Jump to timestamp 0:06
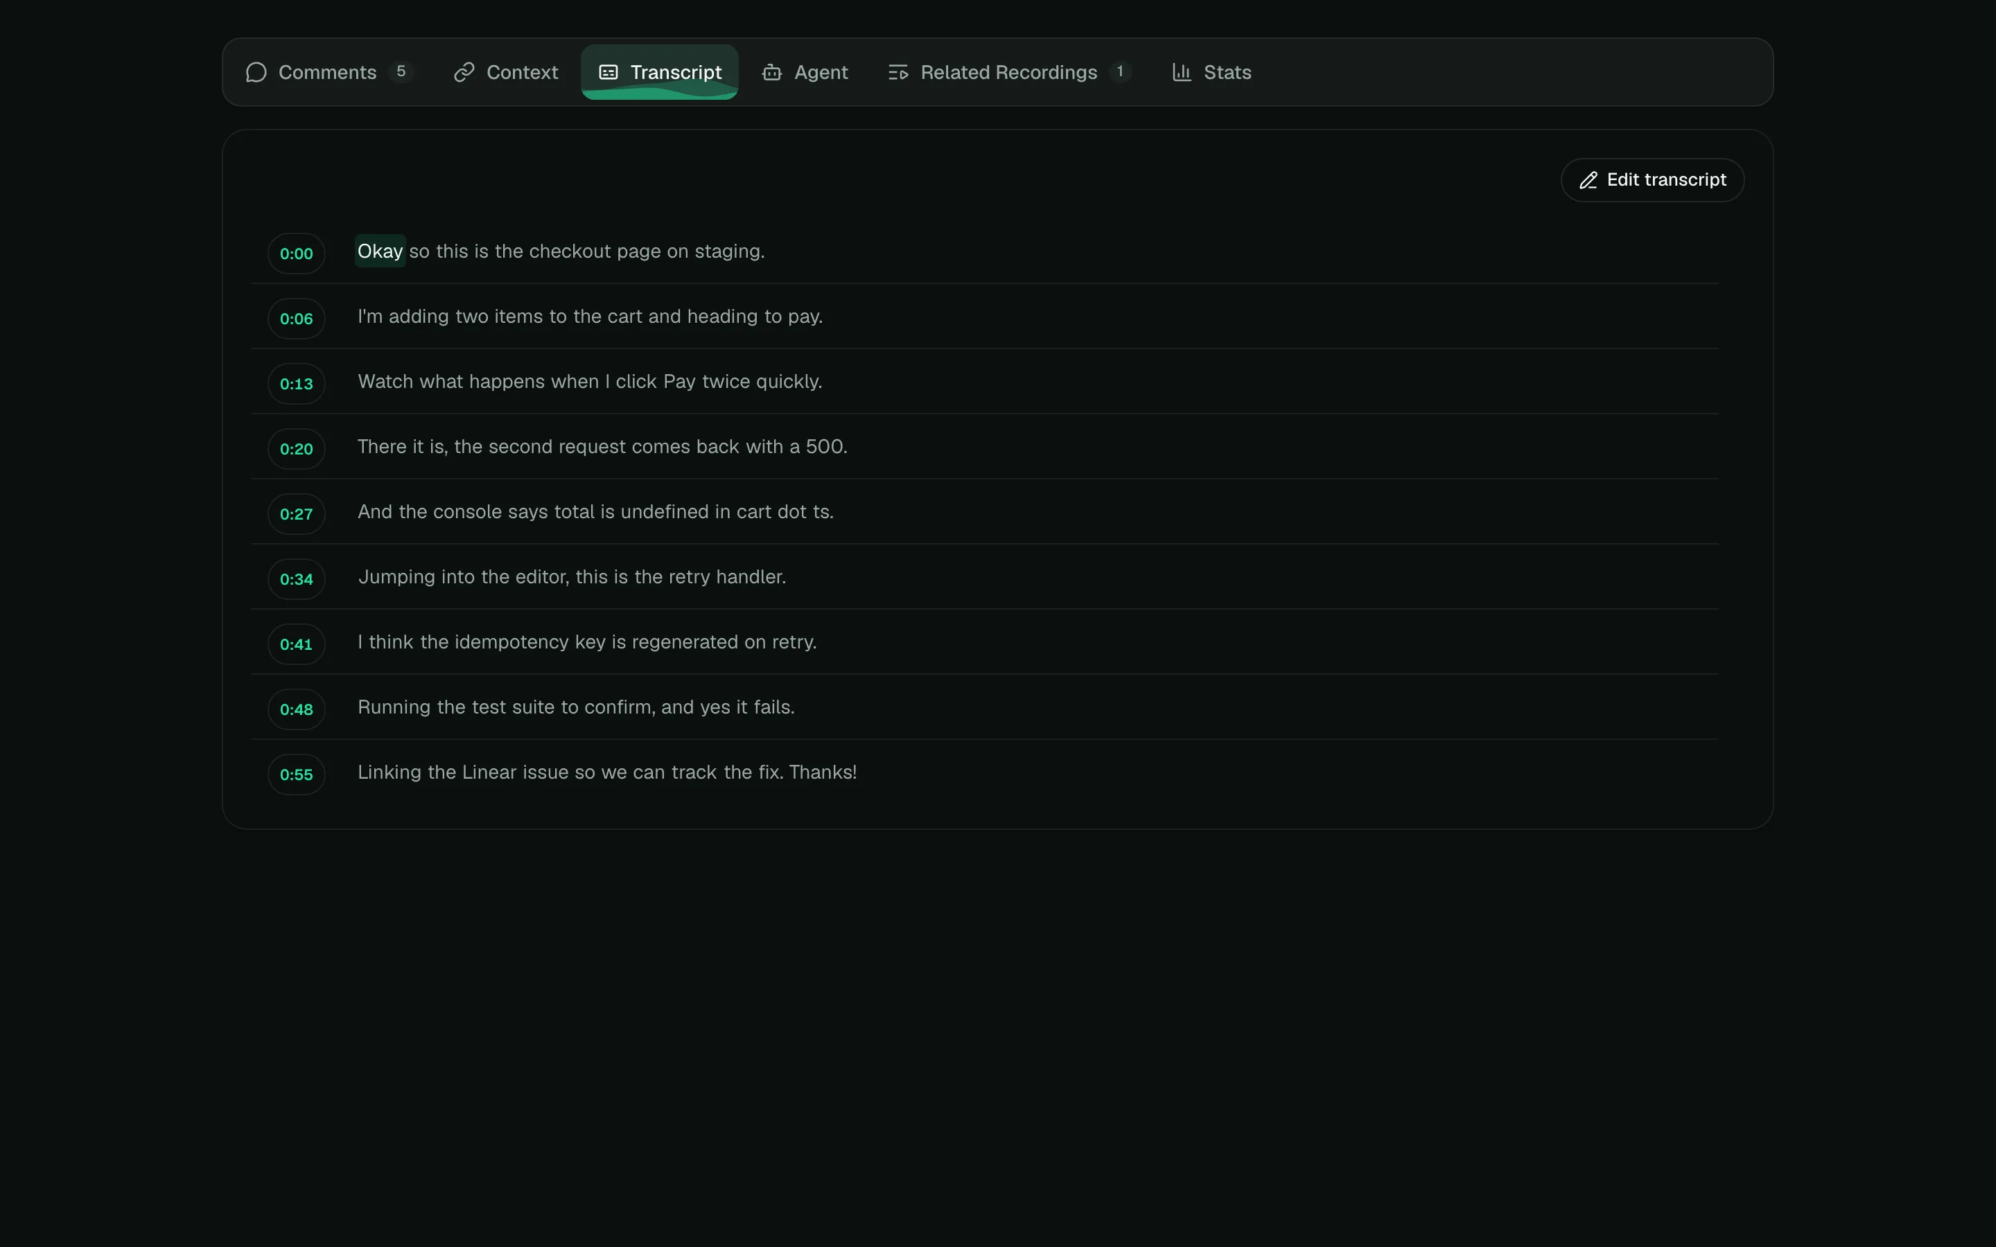This screenshot has width=1996, height=1247. [296, 319]
